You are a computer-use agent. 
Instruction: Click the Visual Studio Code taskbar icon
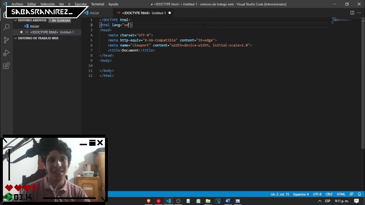(168, 201)
